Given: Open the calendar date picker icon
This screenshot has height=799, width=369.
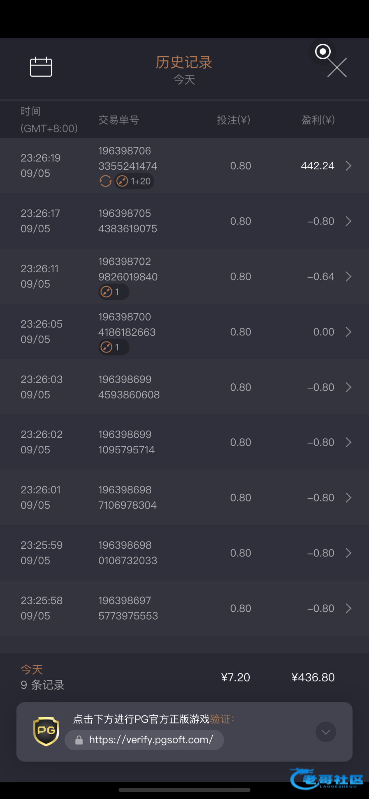Looking at the screenshot, I should tap(41, 67).
